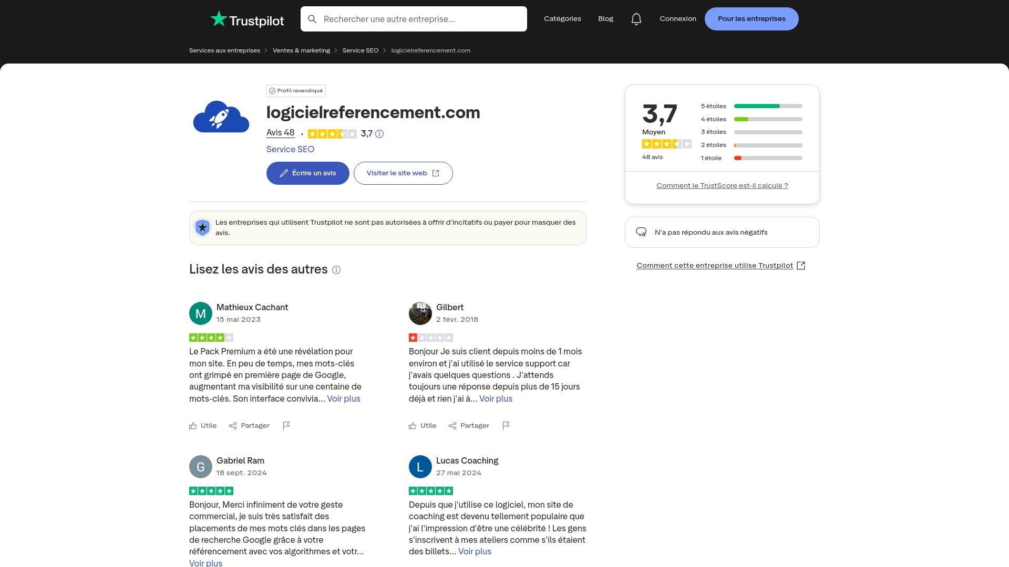Image resolution: width=1009 pixels, height=567 pixels.
Task: Open the Catégories menu
Action: [x=562, y=18]
